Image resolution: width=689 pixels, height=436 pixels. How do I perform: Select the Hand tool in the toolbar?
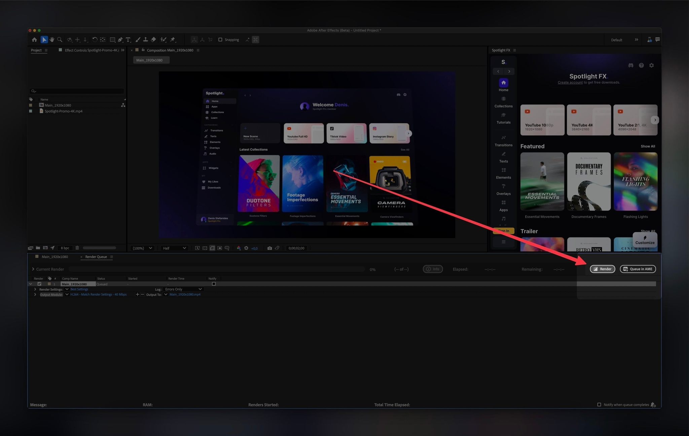52,39
